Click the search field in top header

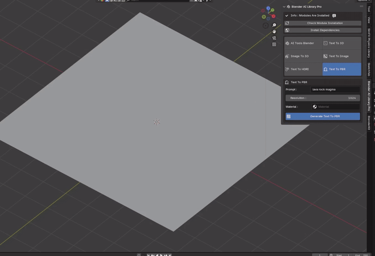tap(157, 1)
